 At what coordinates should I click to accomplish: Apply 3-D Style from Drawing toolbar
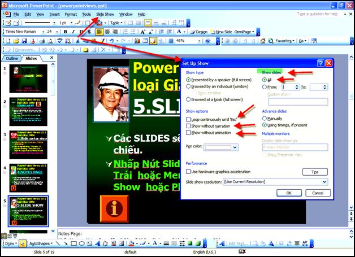(x=198, y=243)
